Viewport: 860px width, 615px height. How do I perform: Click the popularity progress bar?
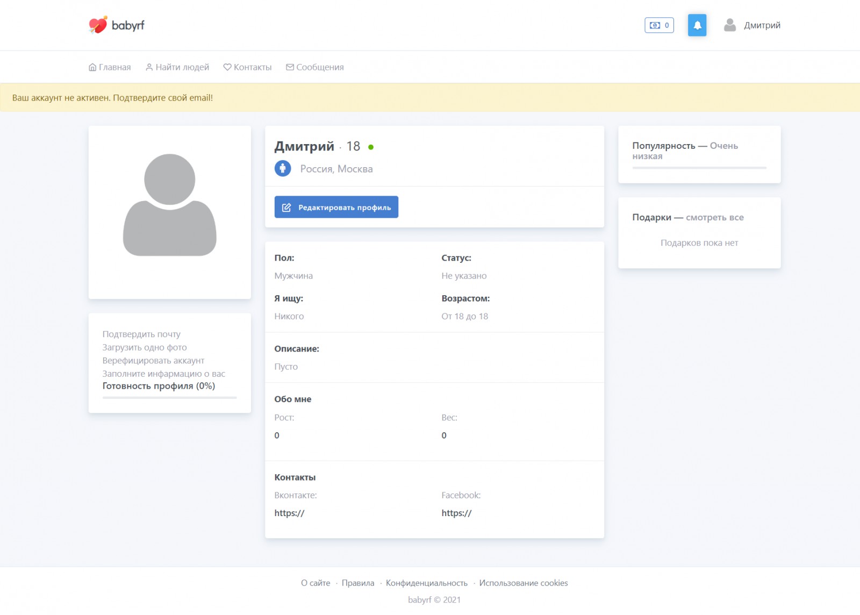(699, 168)
